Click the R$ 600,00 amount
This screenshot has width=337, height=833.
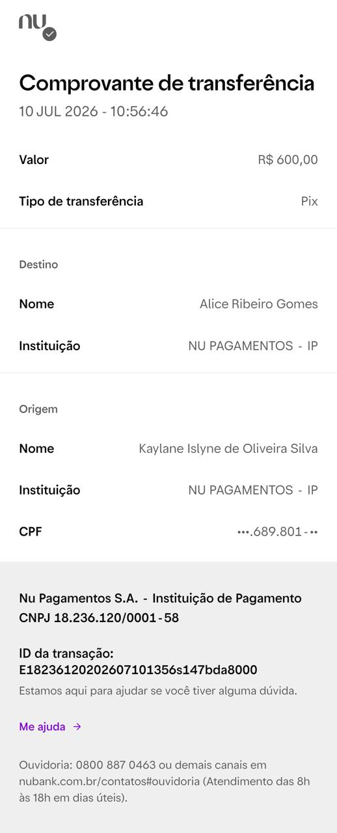[288, 160]
